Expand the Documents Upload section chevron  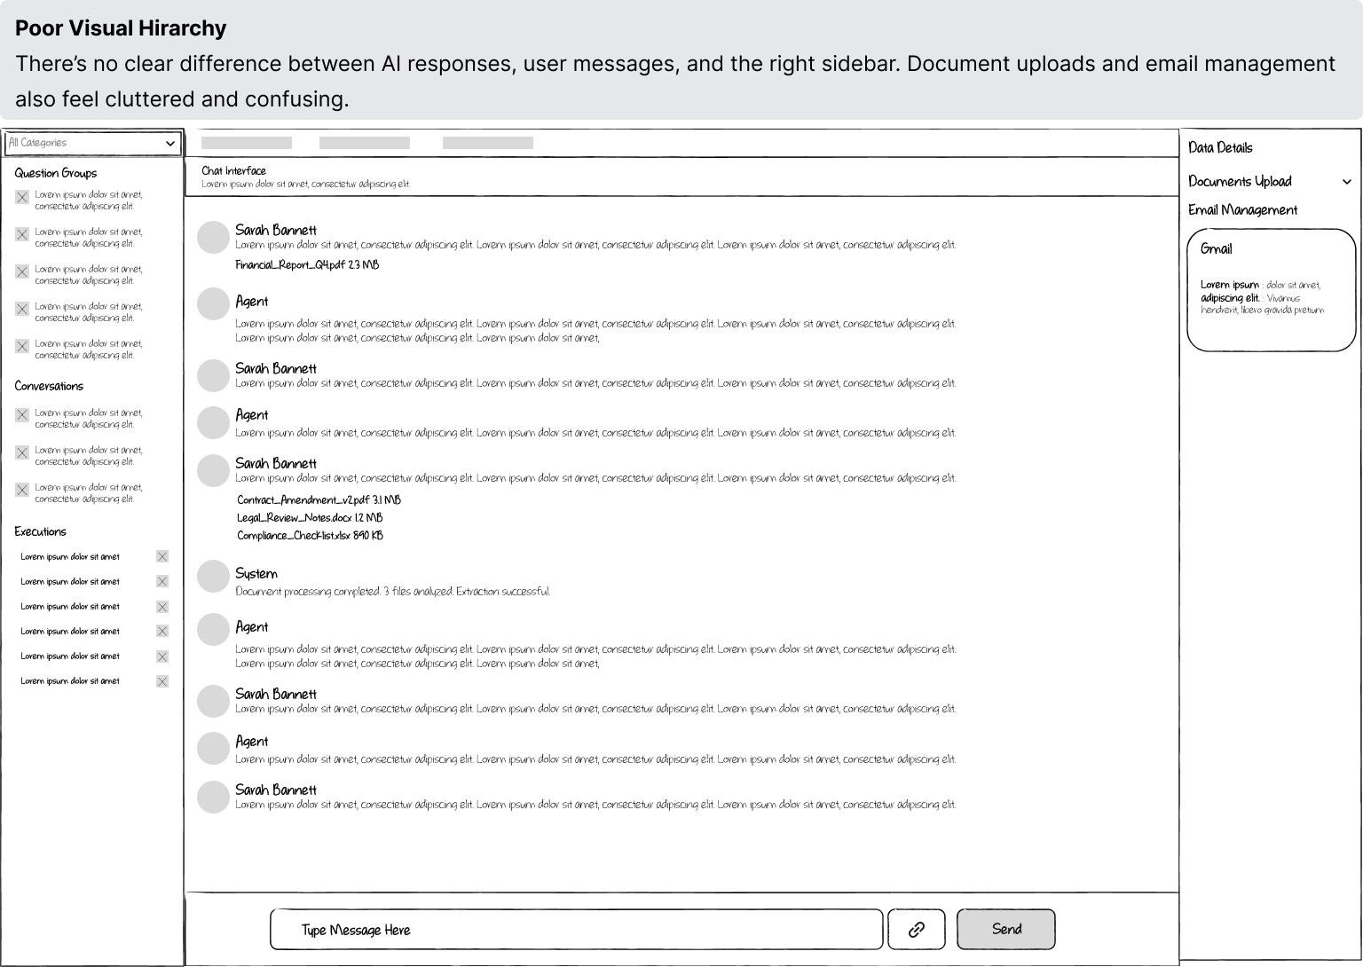click(1346, 182)
